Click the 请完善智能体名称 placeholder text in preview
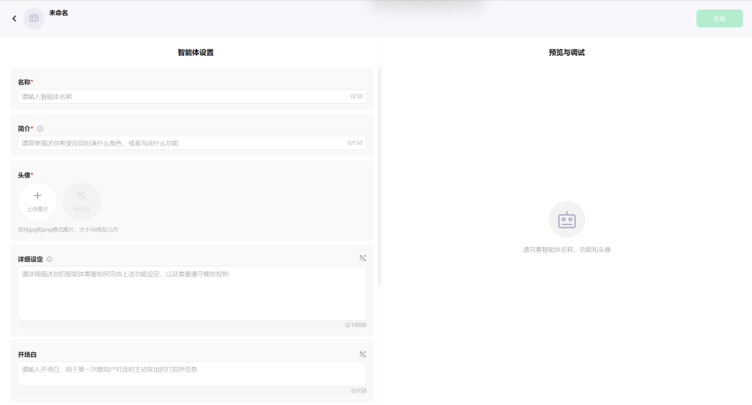752x405 pixels. tap(567, 249)
